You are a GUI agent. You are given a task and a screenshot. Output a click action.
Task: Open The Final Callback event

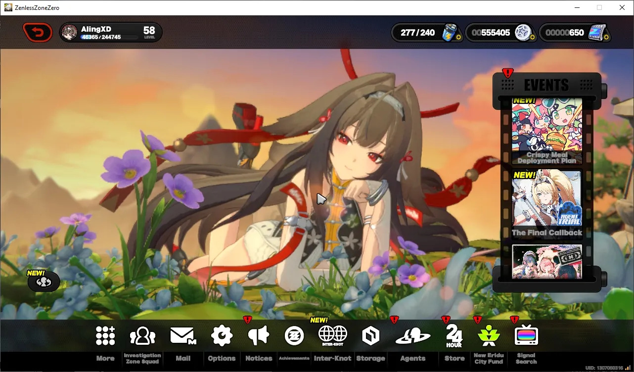tap(547, 205)
